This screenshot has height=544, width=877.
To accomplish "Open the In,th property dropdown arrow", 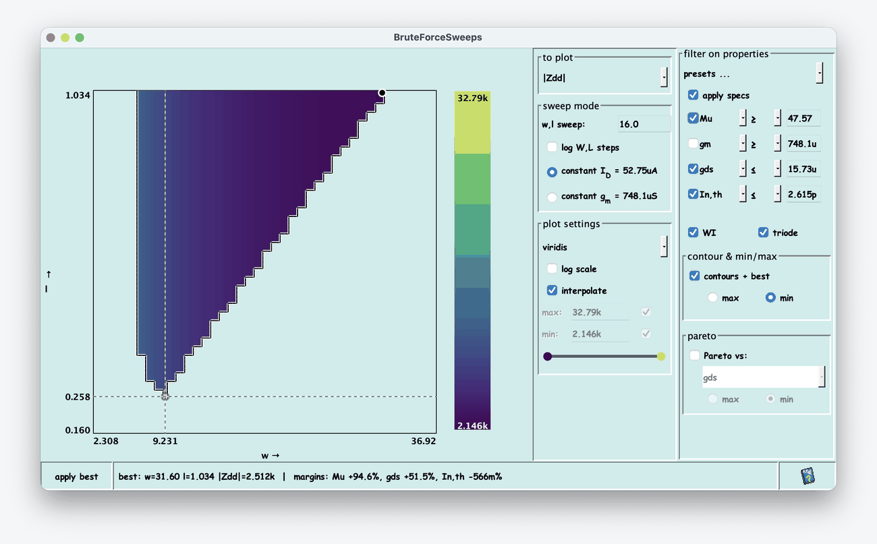I will tap(743, 194).
